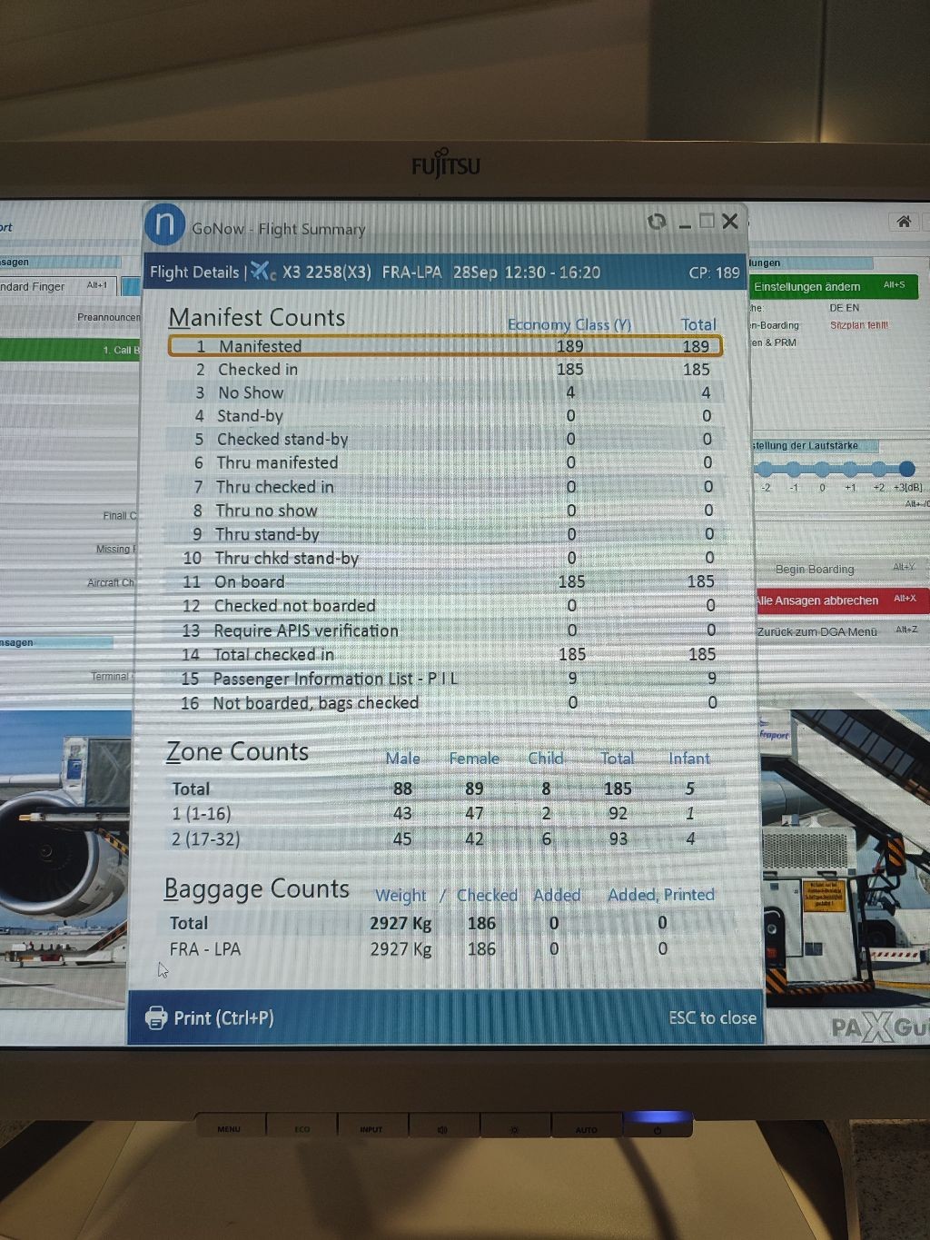Image resolution: width=930 pixels, height=1240 pixels.
Task: Open the home icon button
Action: (x=904, y=222)
